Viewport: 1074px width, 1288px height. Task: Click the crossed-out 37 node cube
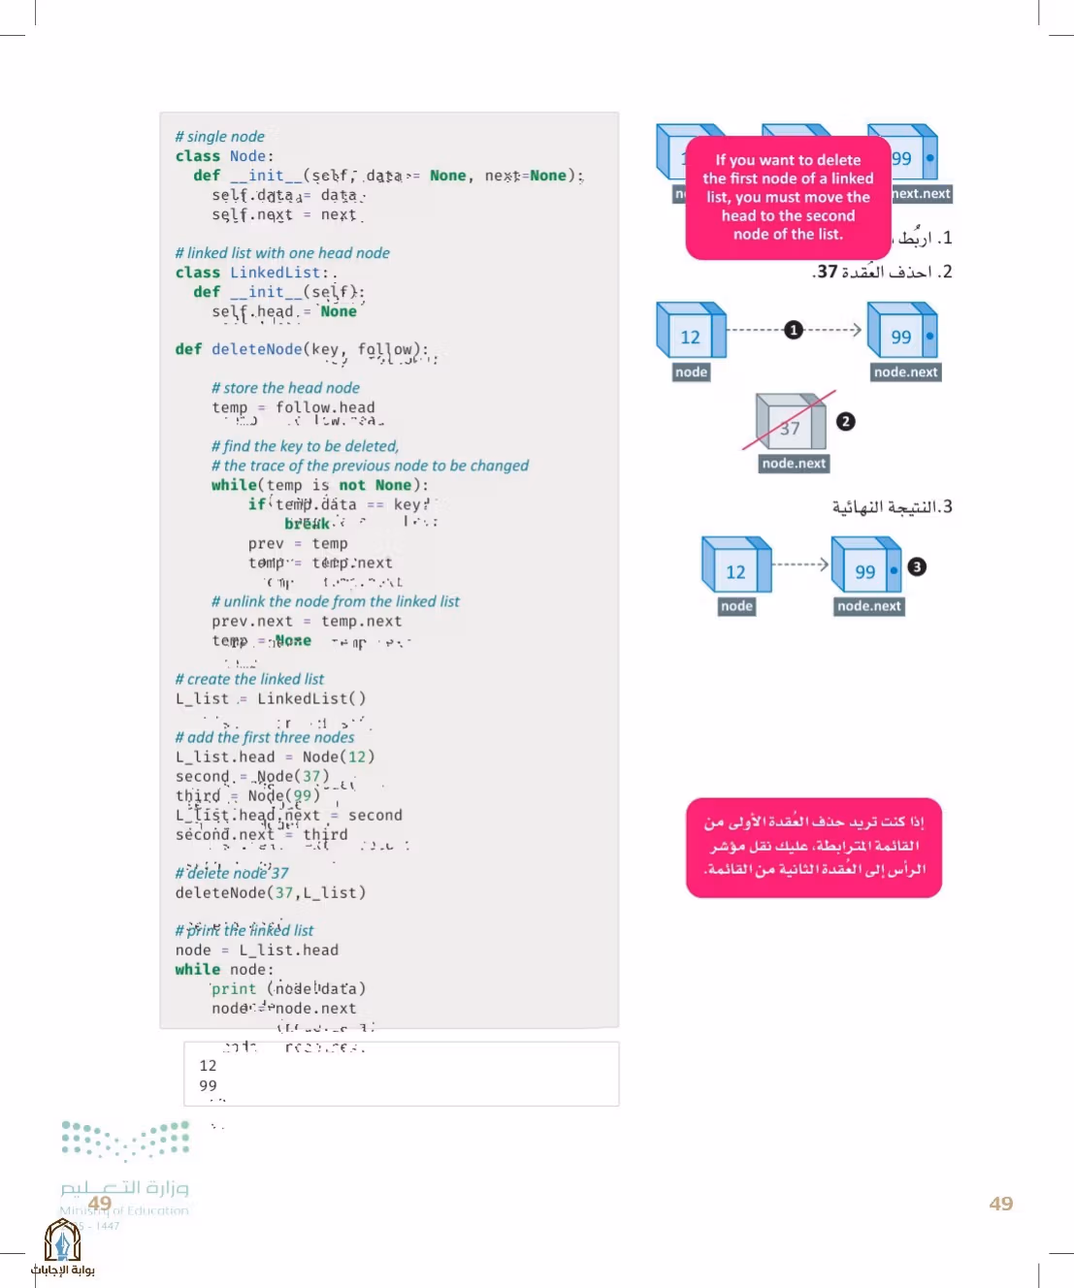coord(791,422)
